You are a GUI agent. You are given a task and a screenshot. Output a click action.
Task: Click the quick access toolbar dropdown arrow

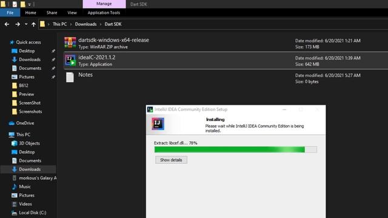tap(30, 4)
